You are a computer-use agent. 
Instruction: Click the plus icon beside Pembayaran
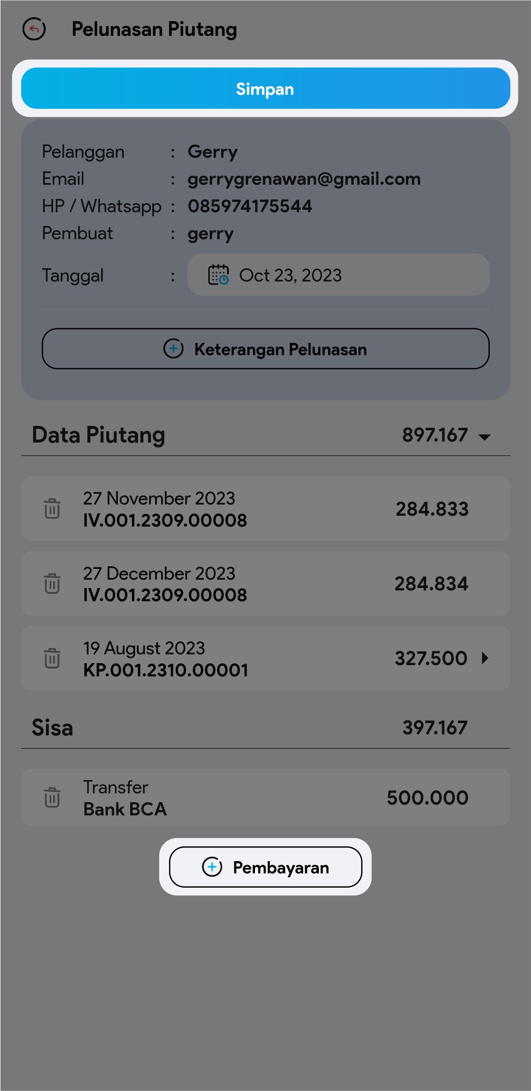click(212, 867)
